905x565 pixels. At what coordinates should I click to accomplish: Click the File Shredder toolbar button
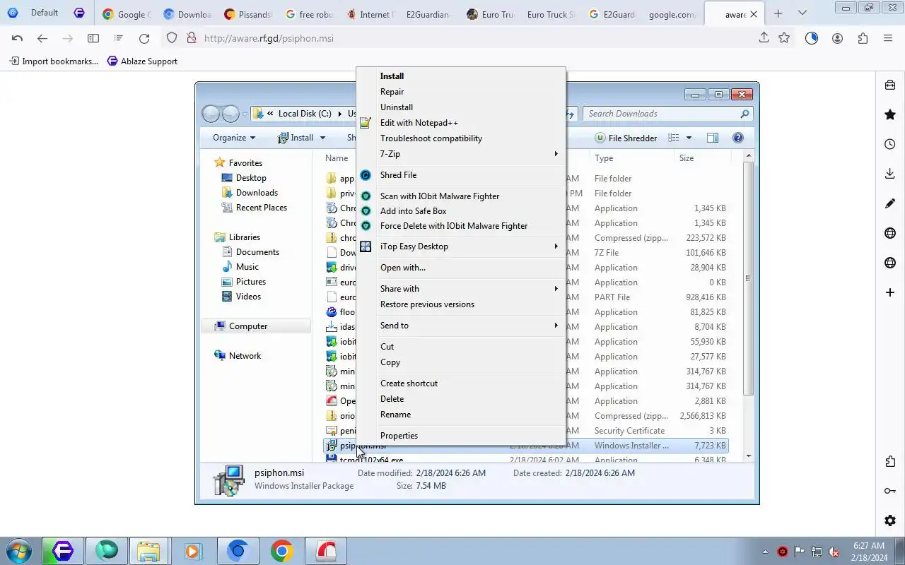[626, 138]
